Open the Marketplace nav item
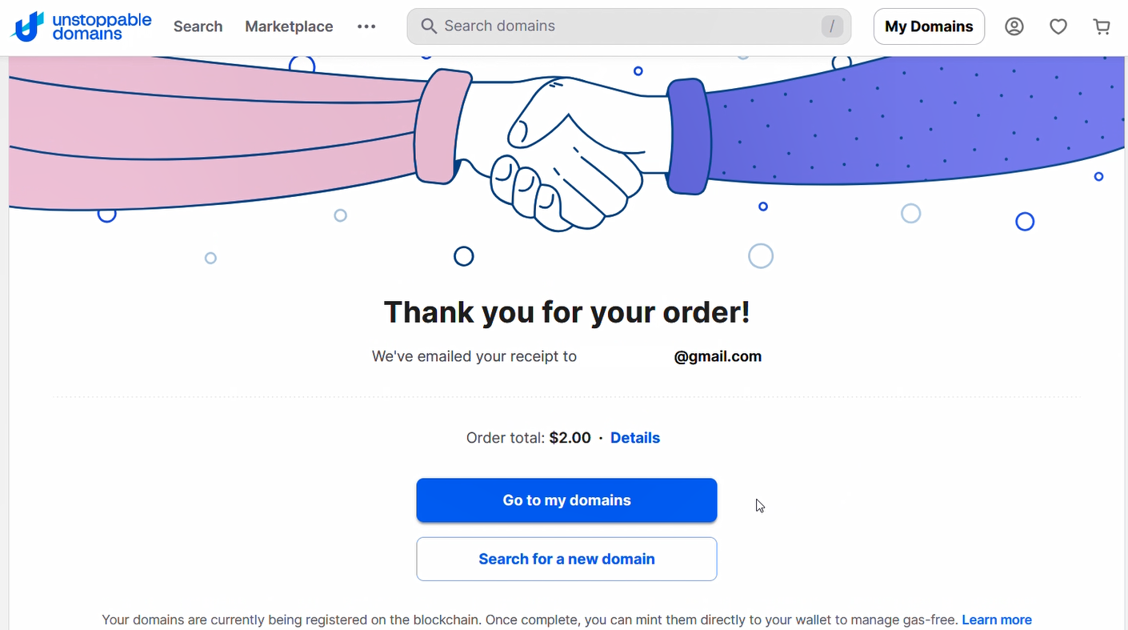Image resolution: width=1128 pixels, height=630 pixels. click(289, 26)
